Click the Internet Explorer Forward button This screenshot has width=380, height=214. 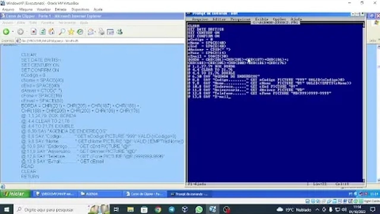point(20,32)
